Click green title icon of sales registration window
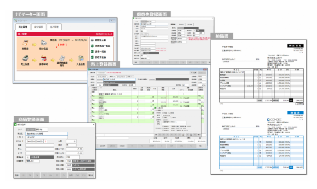This screenshot has height=189, width=317. [x=89, y=70]
